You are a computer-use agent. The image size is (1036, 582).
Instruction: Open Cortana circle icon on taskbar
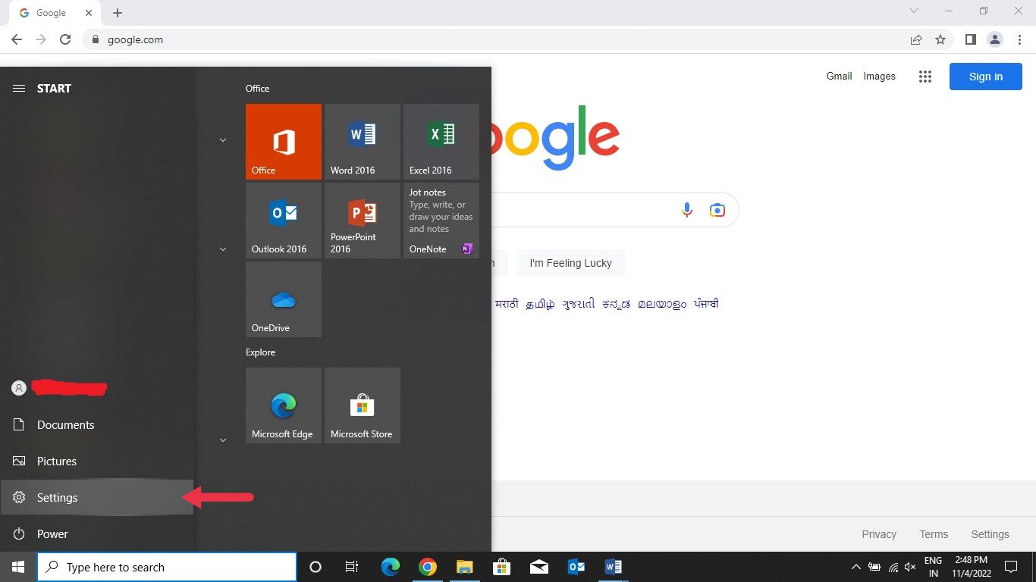316,567
